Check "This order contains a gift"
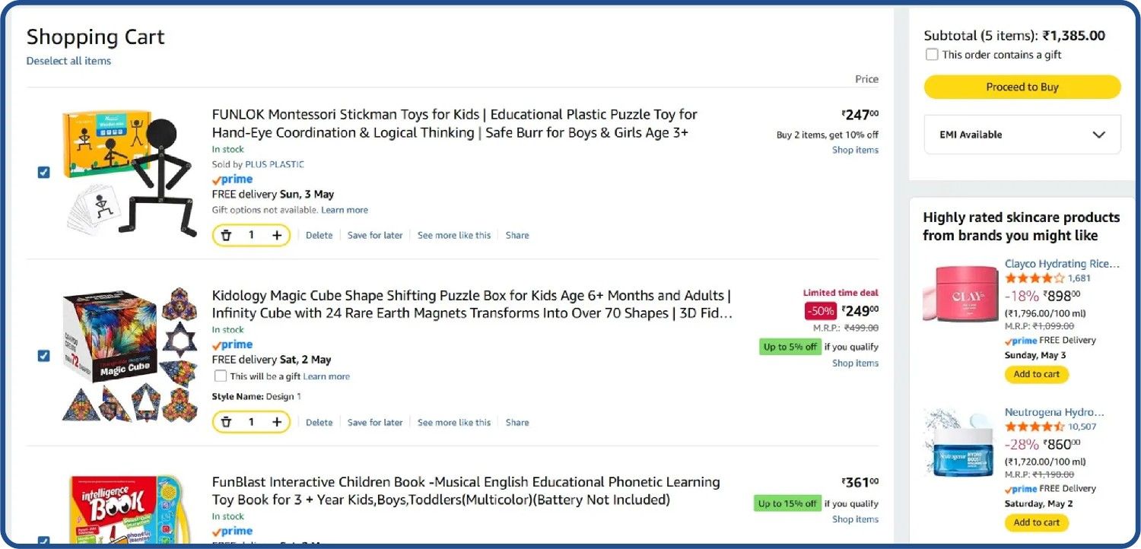This screenshot has height=549, width=1141. point(932,54)
